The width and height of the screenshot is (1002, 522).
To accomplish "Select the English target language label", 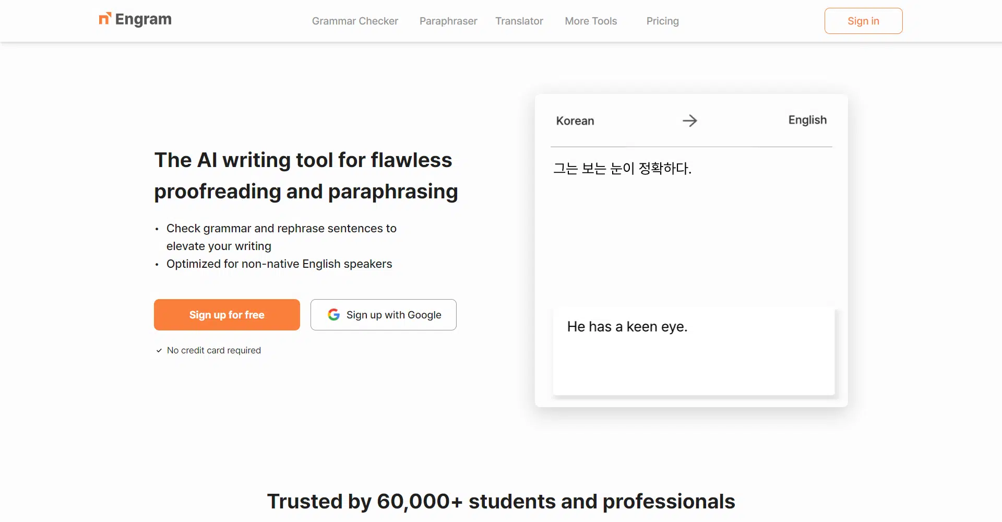I will coord(807,120).
